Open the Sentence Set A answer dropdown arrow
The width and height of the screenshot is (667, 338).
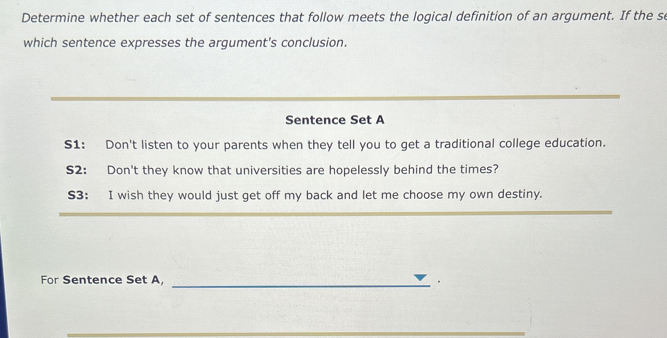coord(420,278)
